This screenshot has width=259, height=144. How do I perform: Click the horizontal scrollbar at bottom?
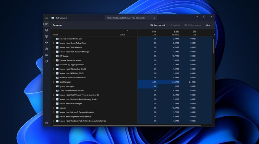click(x=127, y=125)
